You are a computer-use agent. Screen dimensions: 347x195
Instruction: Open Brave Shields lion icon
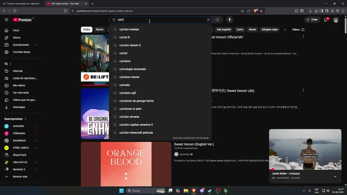[255, 11]
